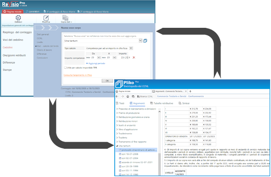Expand Premio di produzione topic
The width and height of the screenshot is (271, 177).
coord(117,113)
